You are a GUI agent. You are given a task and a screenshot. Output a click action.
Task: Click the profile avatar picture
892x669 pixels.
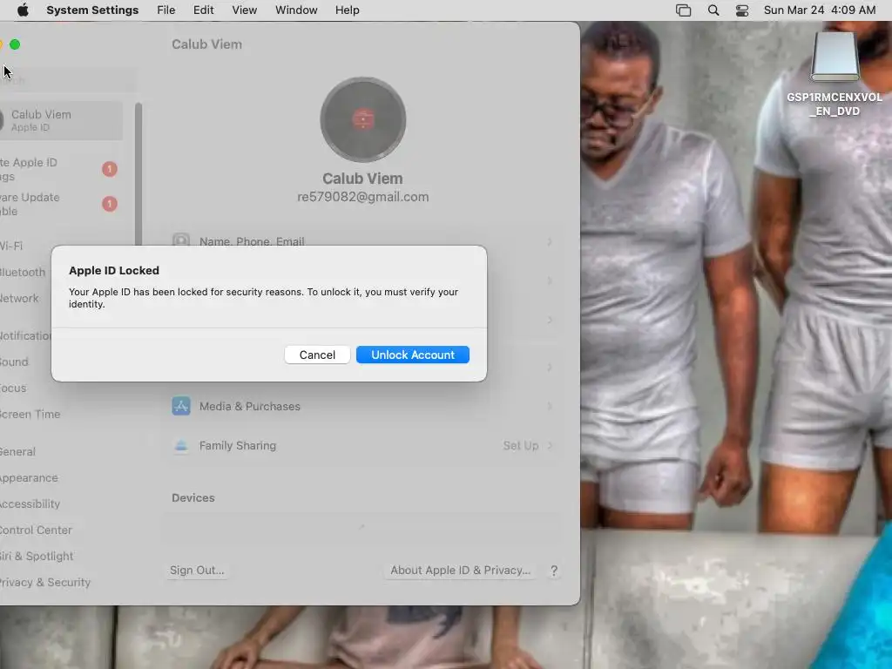point(363,119)
